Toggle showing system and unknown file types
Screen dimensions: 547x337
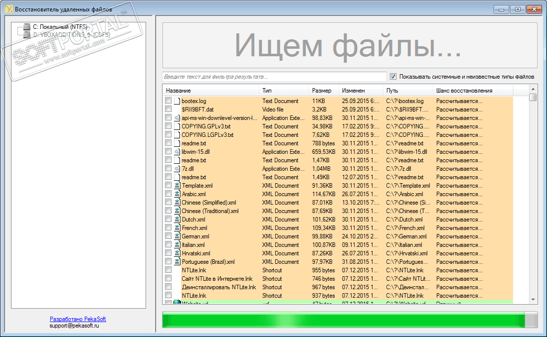[x=393, y=77]
